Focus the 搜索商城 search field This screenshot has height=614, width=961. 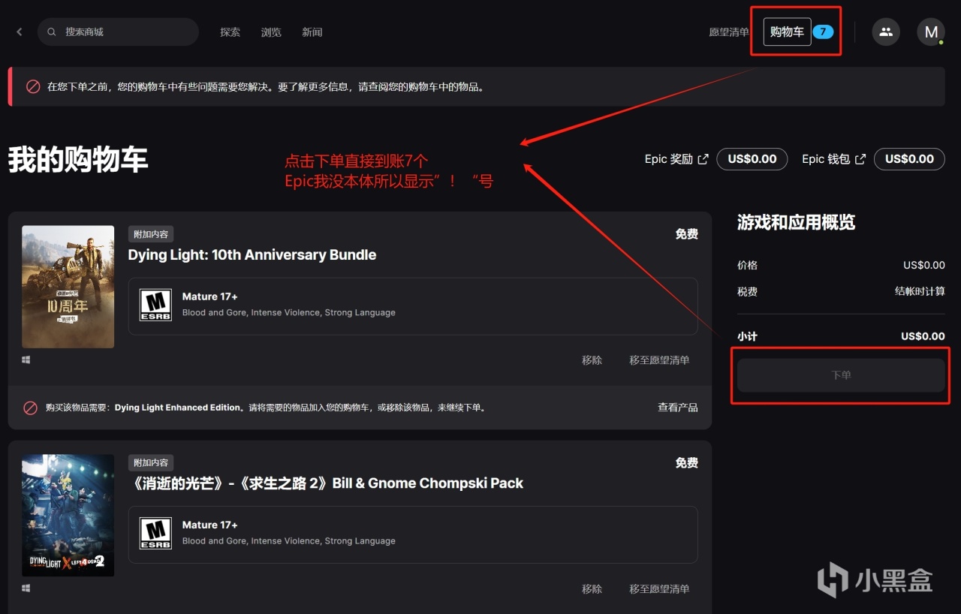(118, 32)
